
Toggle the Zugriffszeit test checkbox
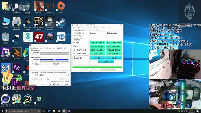coord(74,53)
